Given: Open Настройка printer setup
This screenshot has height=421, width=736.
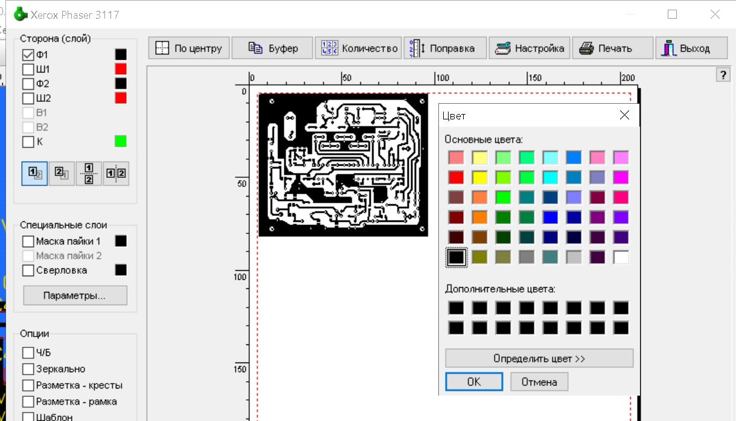Looking at the screenshot, I should (530, 48).
